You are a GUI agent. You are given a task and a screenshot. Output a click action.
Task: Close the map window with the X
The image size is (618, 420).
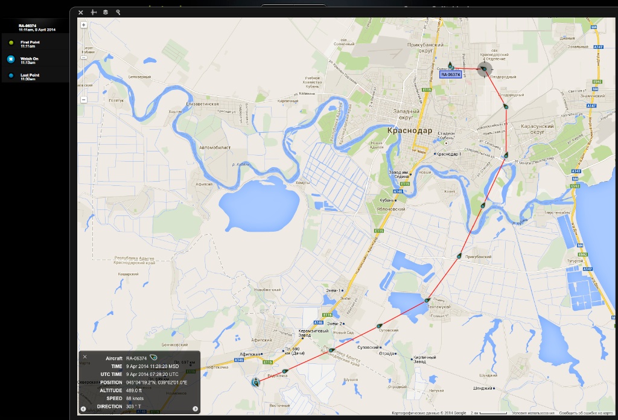click(x=81, y=12)
